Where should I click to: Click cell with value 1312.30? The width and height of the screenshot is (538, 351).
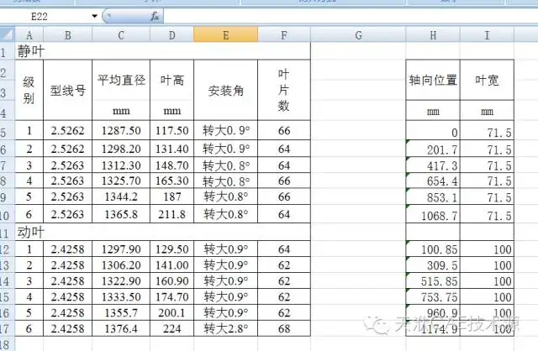(121, 165)
